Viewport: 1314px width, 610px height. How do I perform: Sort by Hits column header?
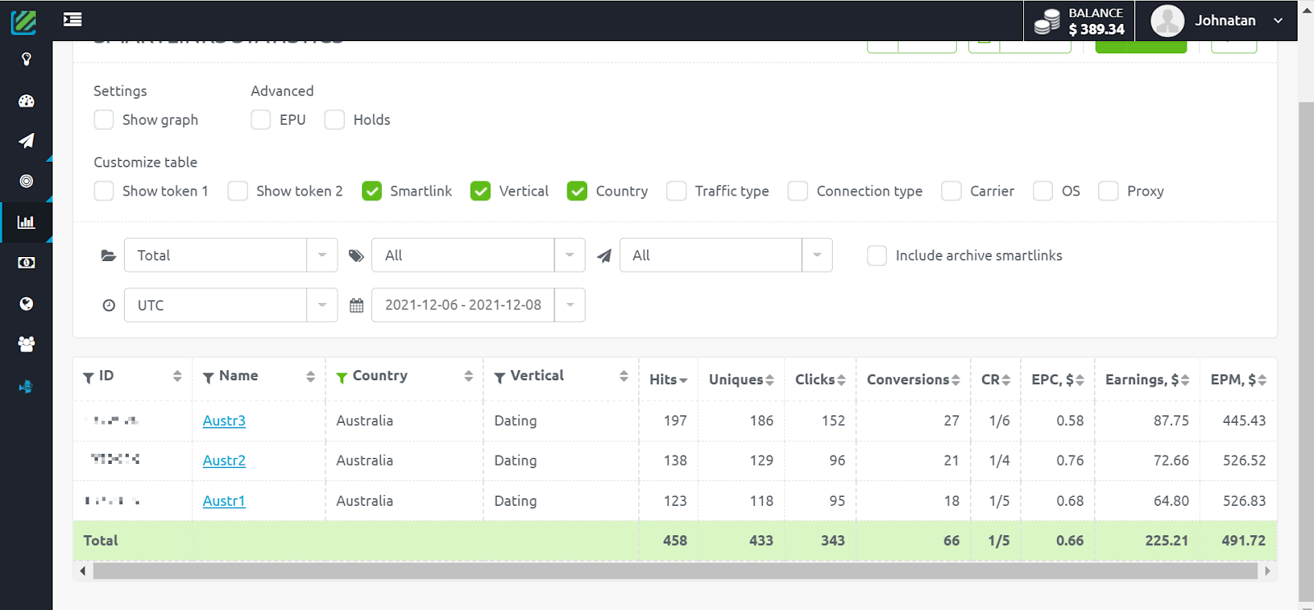click(x=668, y=379)
